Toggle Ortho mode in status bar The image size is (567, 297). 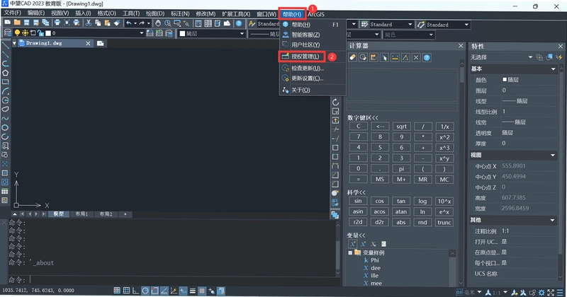(x=135, y=291)
